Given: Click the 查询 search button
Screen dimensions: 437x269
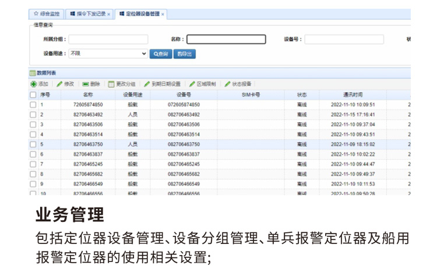Looking at the screenshot, I should (161, 54).
